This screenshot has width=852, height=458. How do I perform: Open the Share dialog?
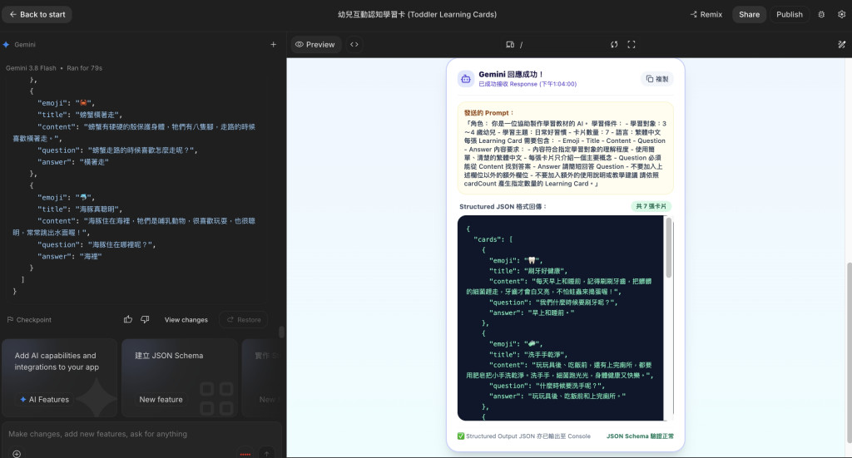(x=749, y=15)
